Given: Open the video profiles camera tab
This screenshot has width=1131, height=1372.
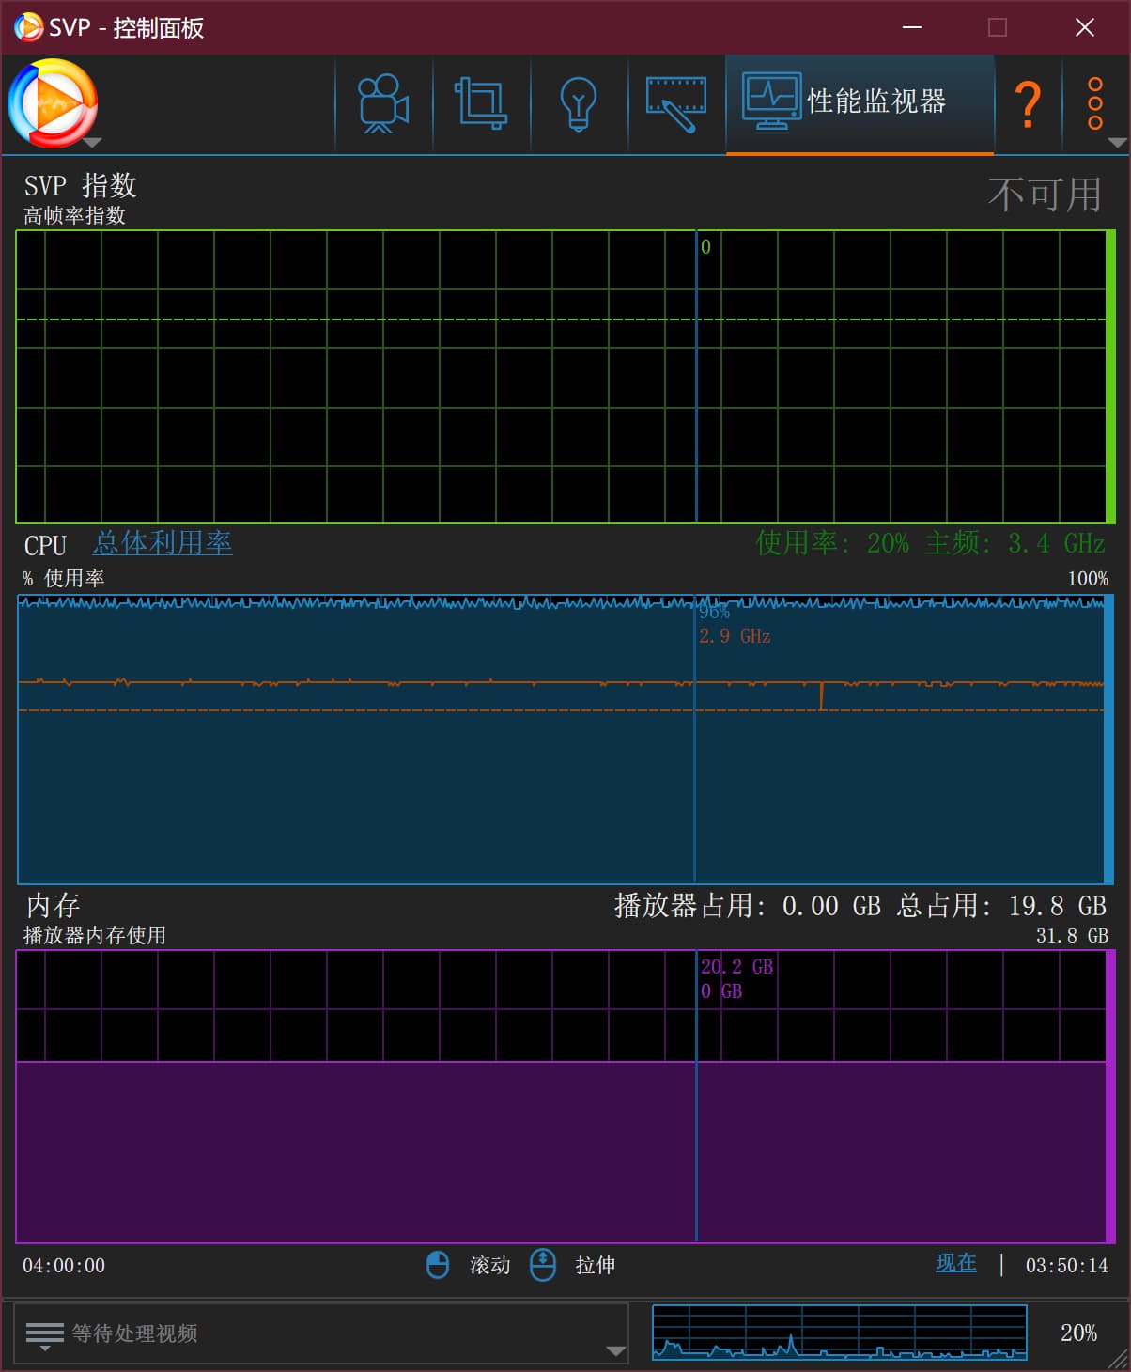Looking at the screenshot, I should tap(383, 103).
